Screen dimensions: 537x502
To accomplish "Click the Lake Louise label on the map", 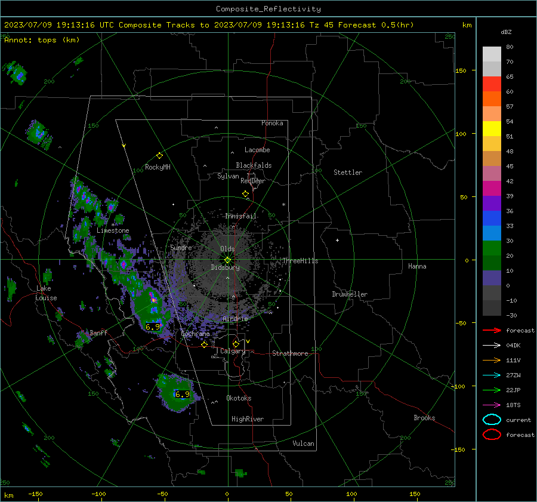I will [x=46, y=293].
